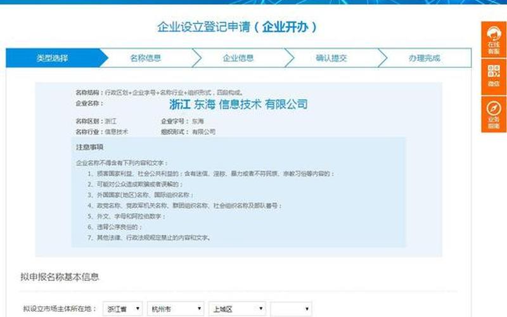Click the 名称结构 description line
This screenshot has height=317, width=507.
(x=160, y=93)
